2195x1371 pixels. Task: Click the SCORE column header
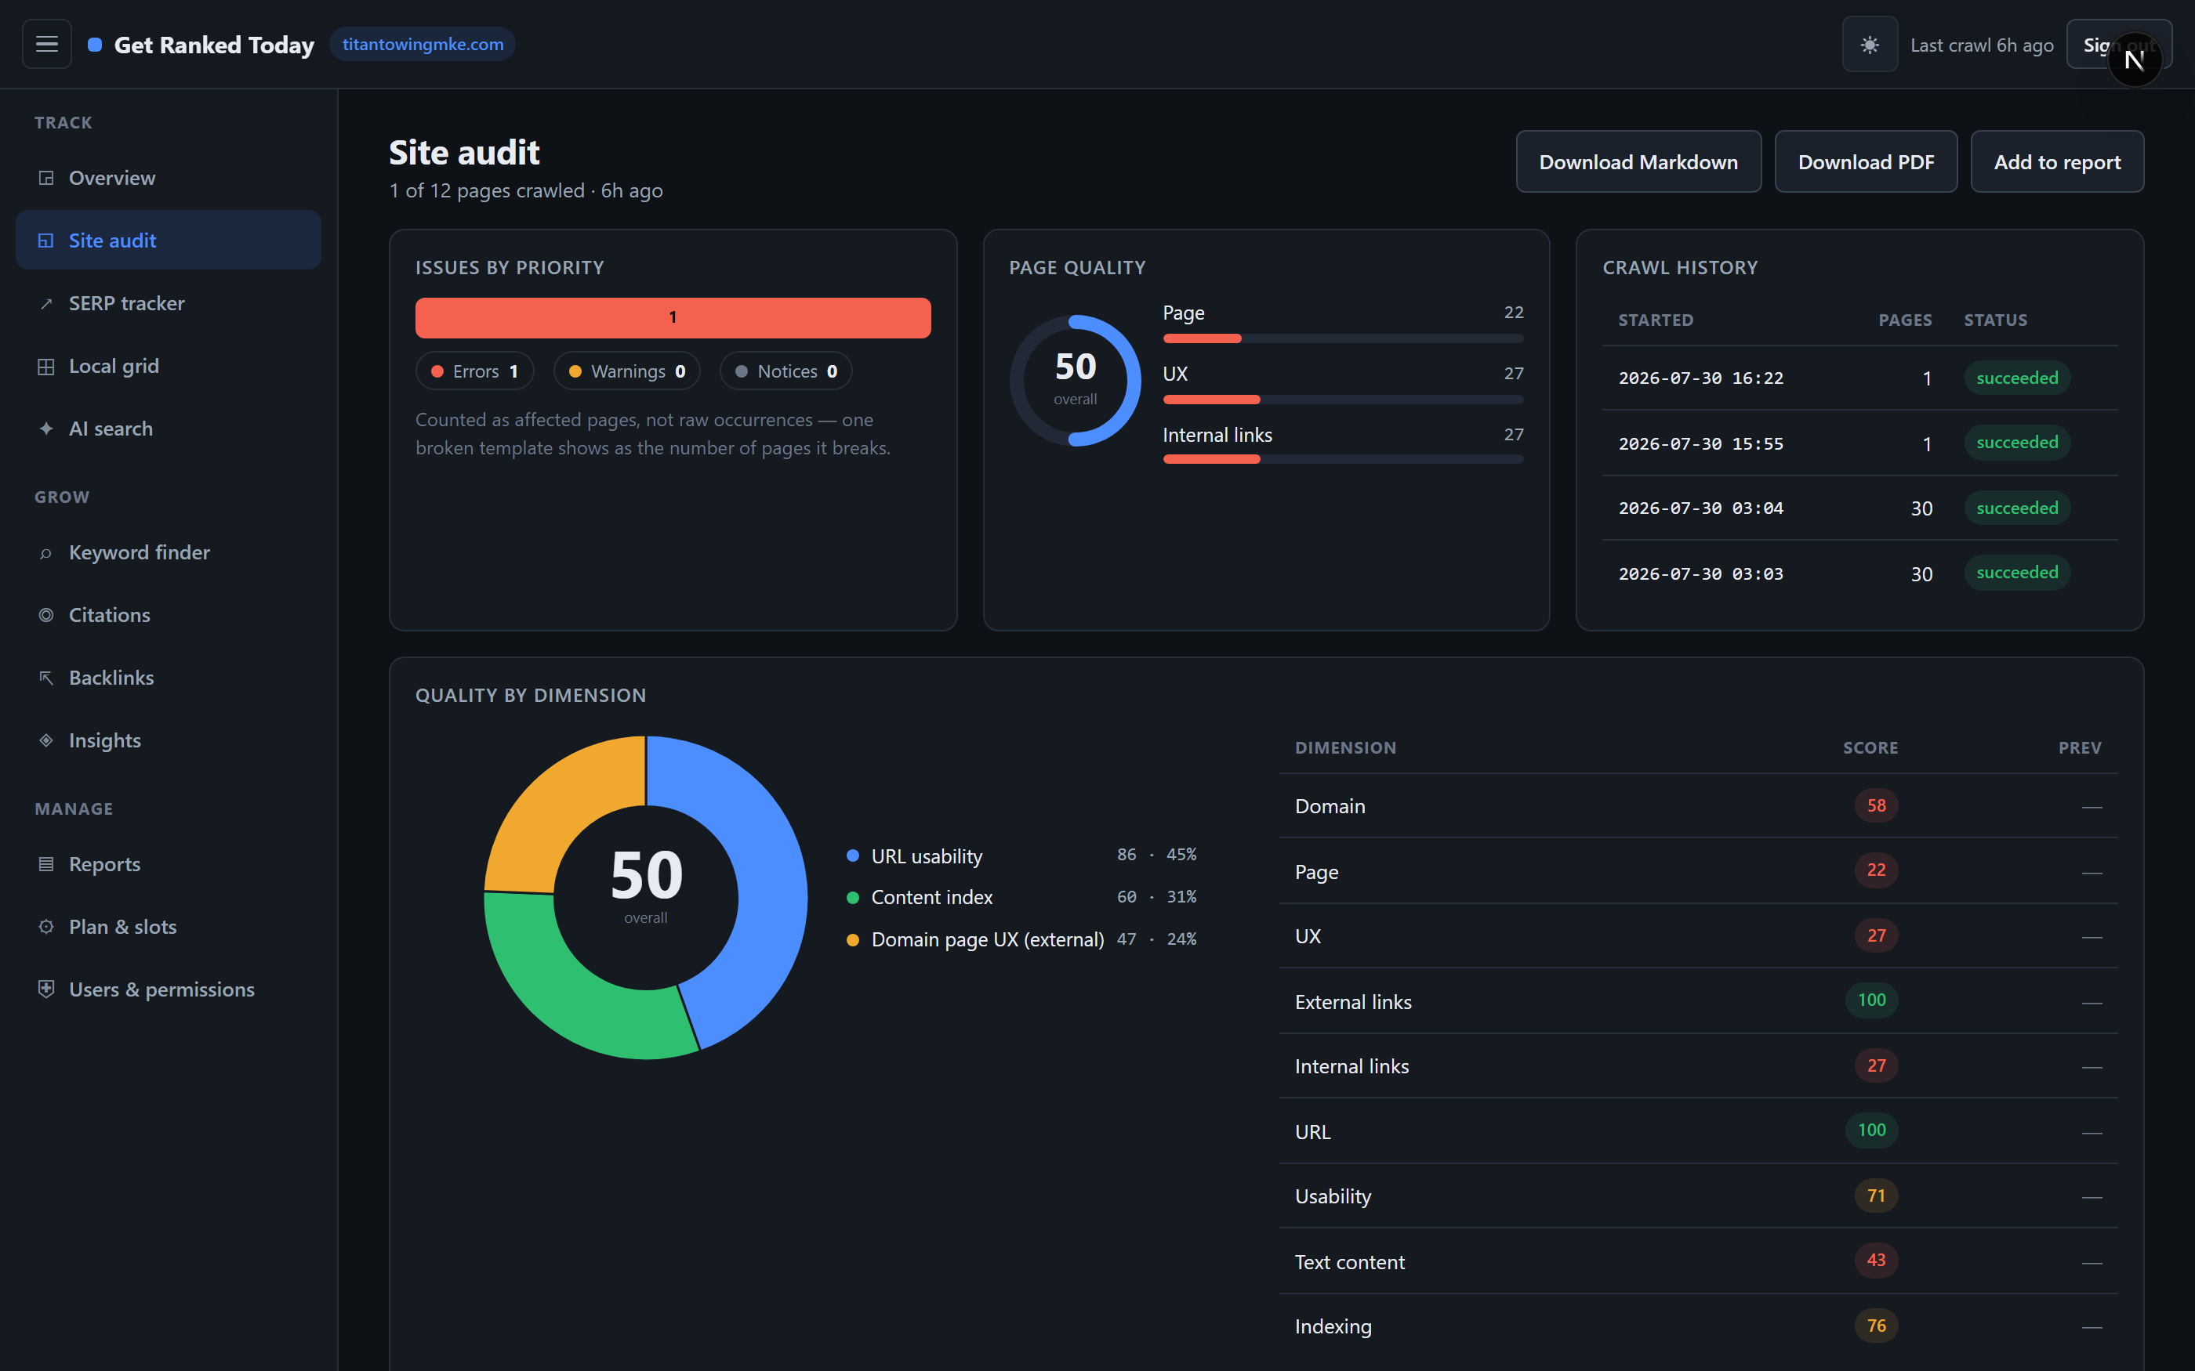(1870, 748)
